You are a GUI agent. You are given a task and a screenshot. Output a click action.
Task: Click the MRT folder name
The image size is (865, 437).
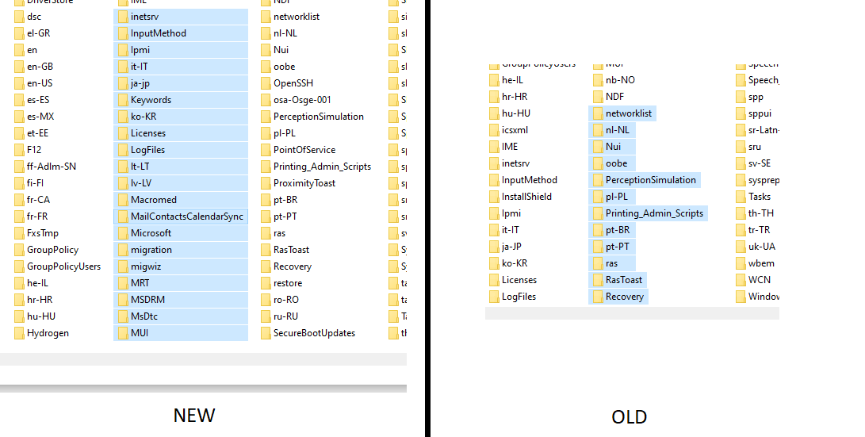[x=140, y=283]
